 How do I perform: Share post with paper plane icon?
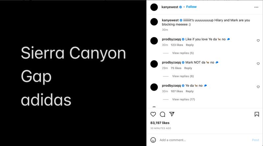click(x=172, y=114)
